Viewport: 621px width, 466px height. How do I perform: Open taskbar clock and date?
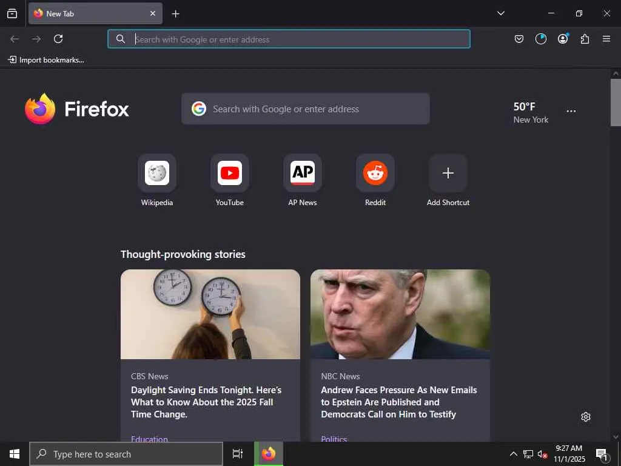coord(569,454)
